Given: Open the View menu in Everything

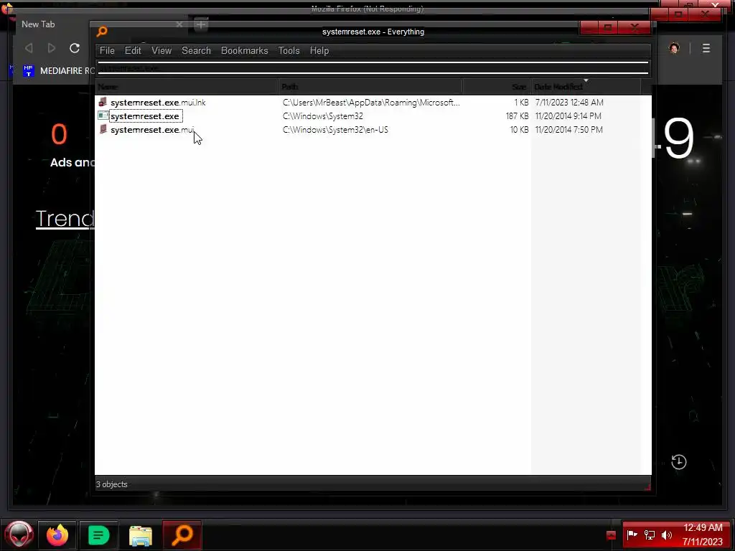Looking at the screenshot, I should (161, 51).
